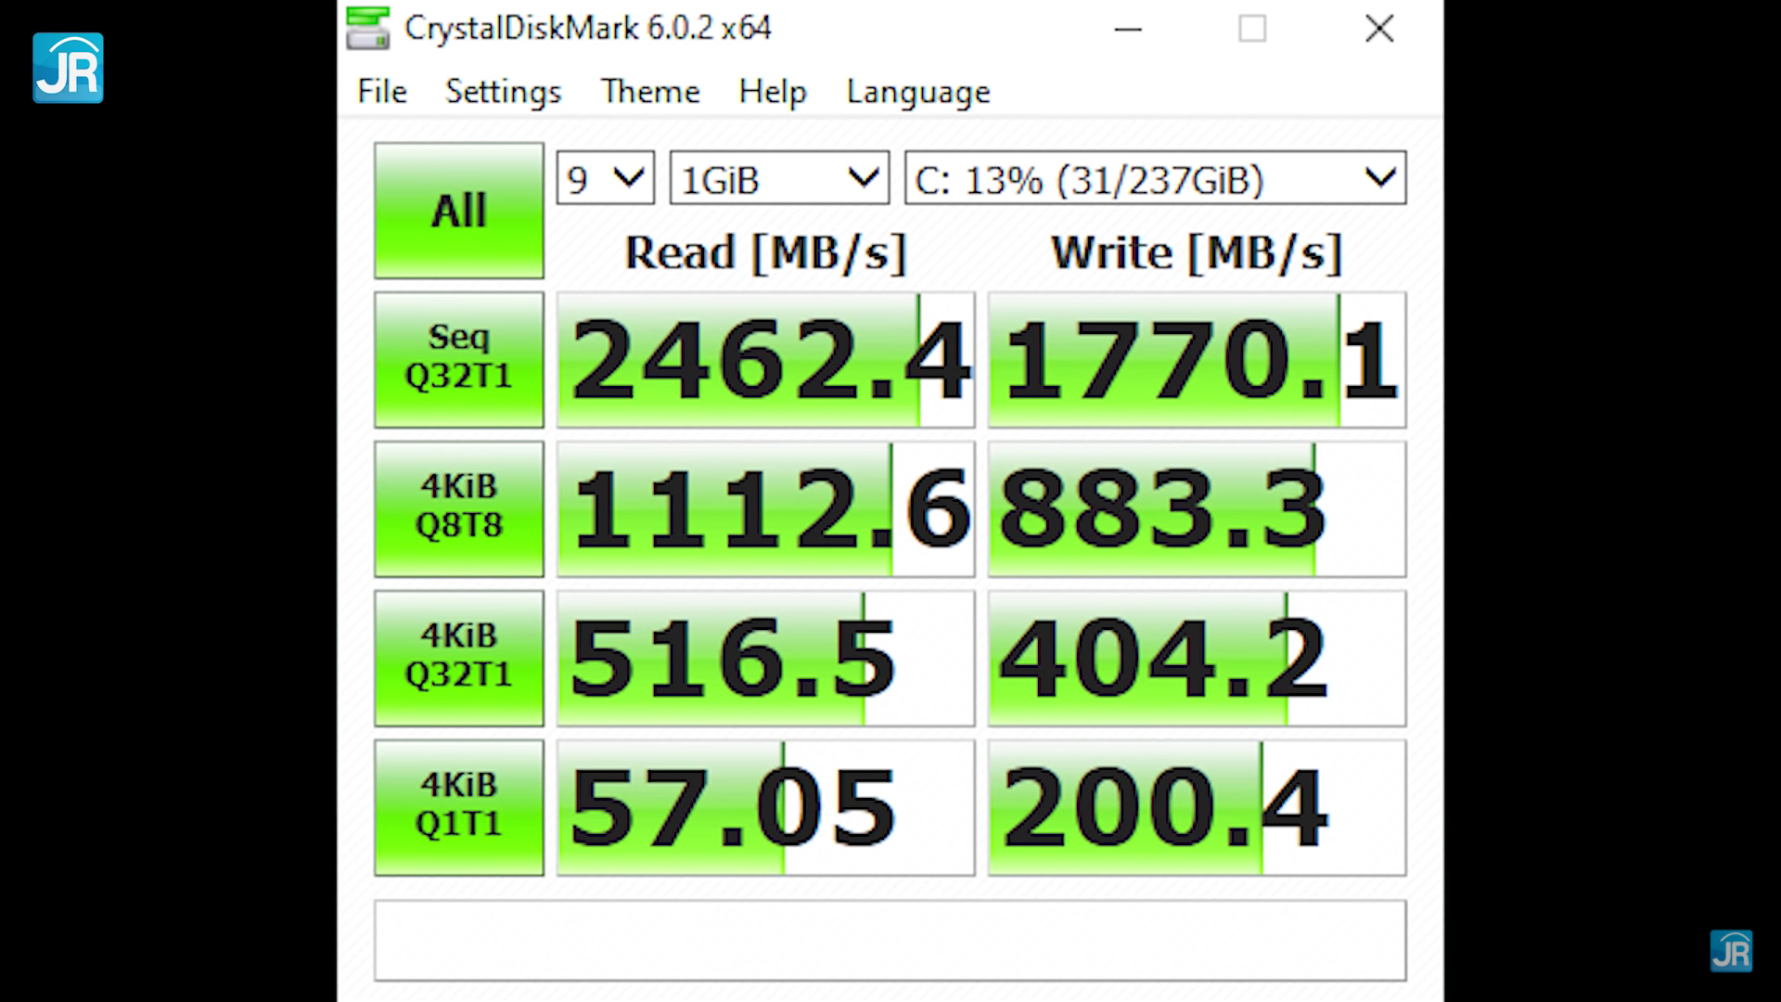Screen dimensions: 1781x1002
Task: Open the Settings menu
Action: 503,91
